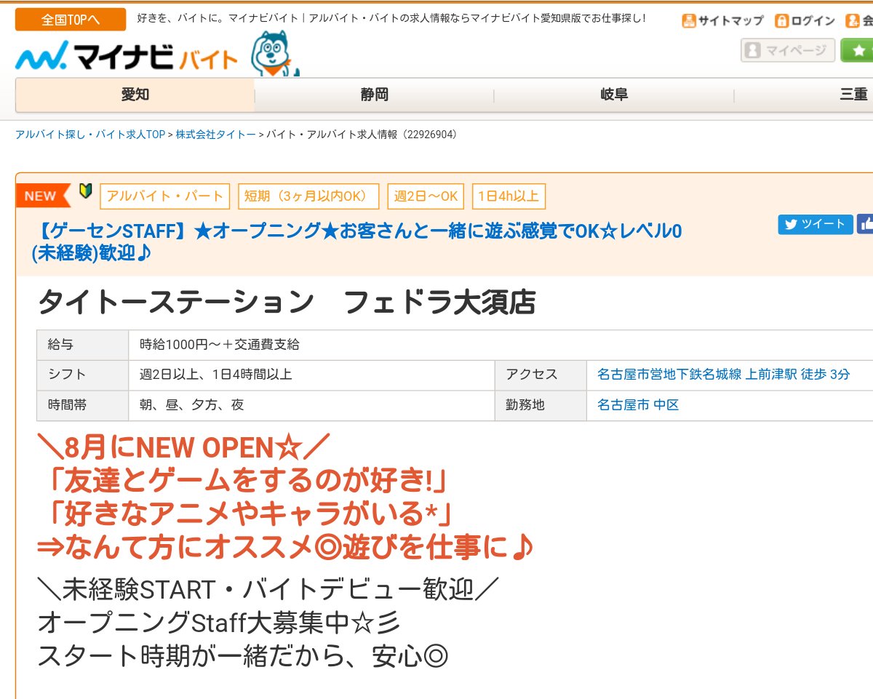Select the 岐阜 region tab
The width and height of the screenshot is (873, 699).
614,95
